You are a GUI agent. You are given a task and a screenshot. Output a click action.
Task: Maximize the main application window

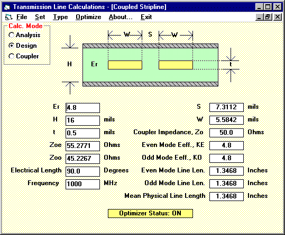point(268,7)
